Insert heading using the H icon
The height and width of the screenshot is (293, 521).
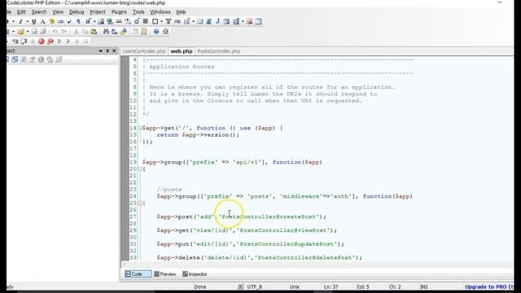tap(88, 22)
